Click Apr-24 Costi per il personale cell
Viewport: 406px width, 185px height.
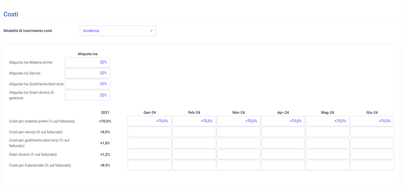point(283,165)
